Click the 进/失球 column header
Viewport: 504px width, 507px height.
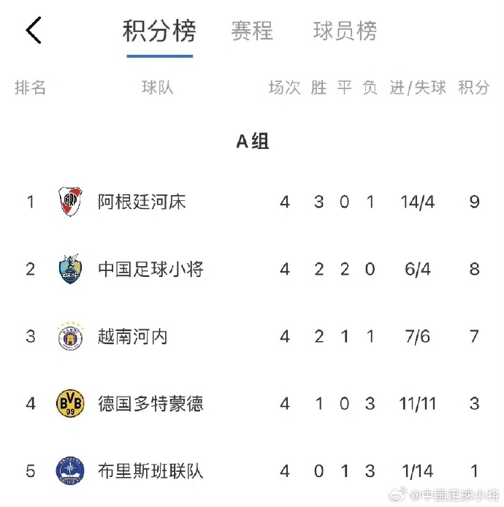pos(418,88)
